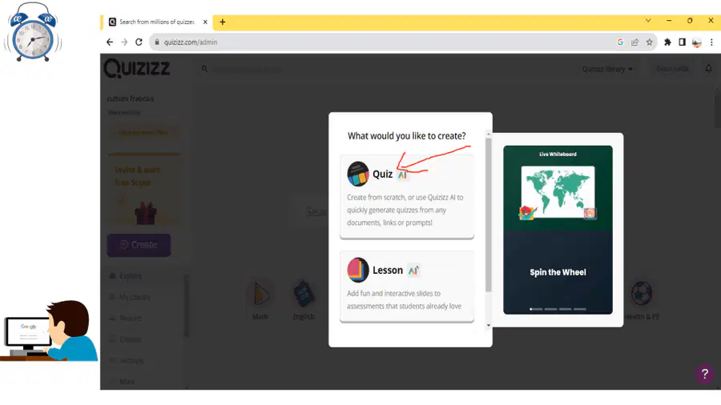The height and width of the screenshot is (405, 721).
Task: Click the English subject icon
Action: coord(304,294)
